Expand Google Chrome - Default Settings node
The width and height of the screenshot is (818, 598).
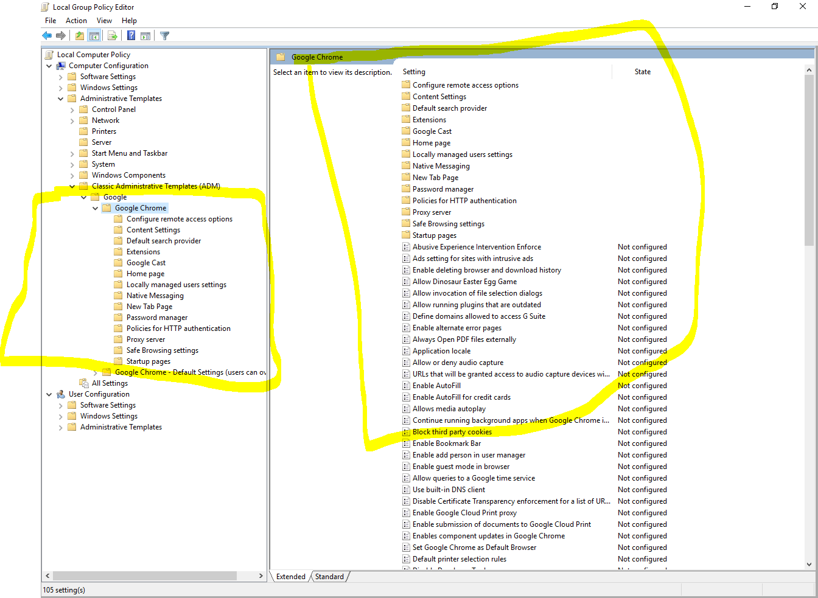click(x=96, y=373)
